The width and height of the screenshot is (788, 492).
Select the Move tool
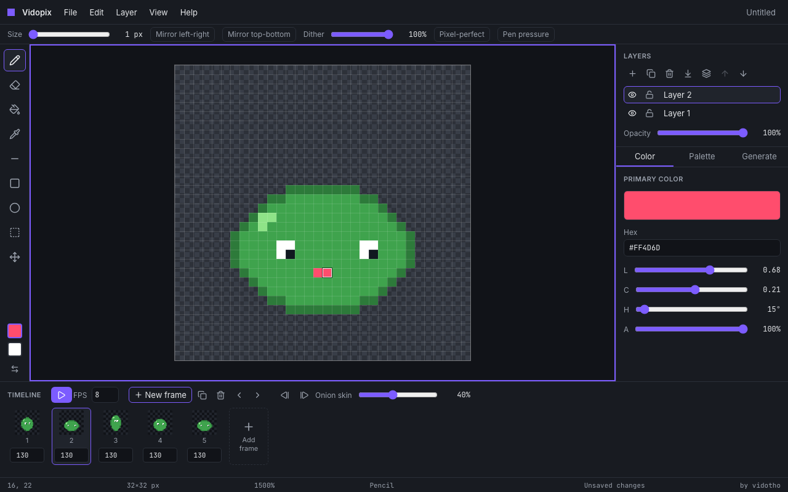(15, 257)
